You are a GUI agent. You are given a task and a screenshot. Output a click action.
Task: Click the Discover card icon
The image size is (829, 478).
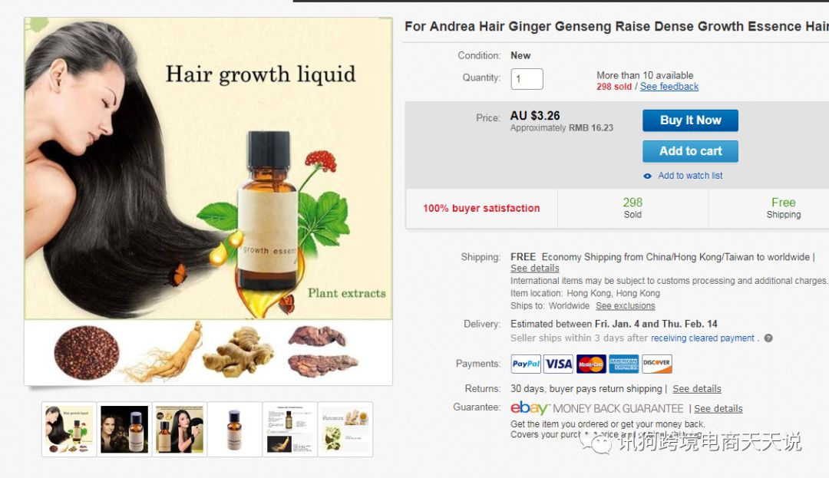click(656, 364)
